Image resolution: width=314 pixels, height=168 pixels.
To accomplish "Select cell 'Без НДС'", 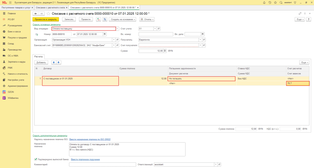I will pyautogui.click(x=262, y=79).
